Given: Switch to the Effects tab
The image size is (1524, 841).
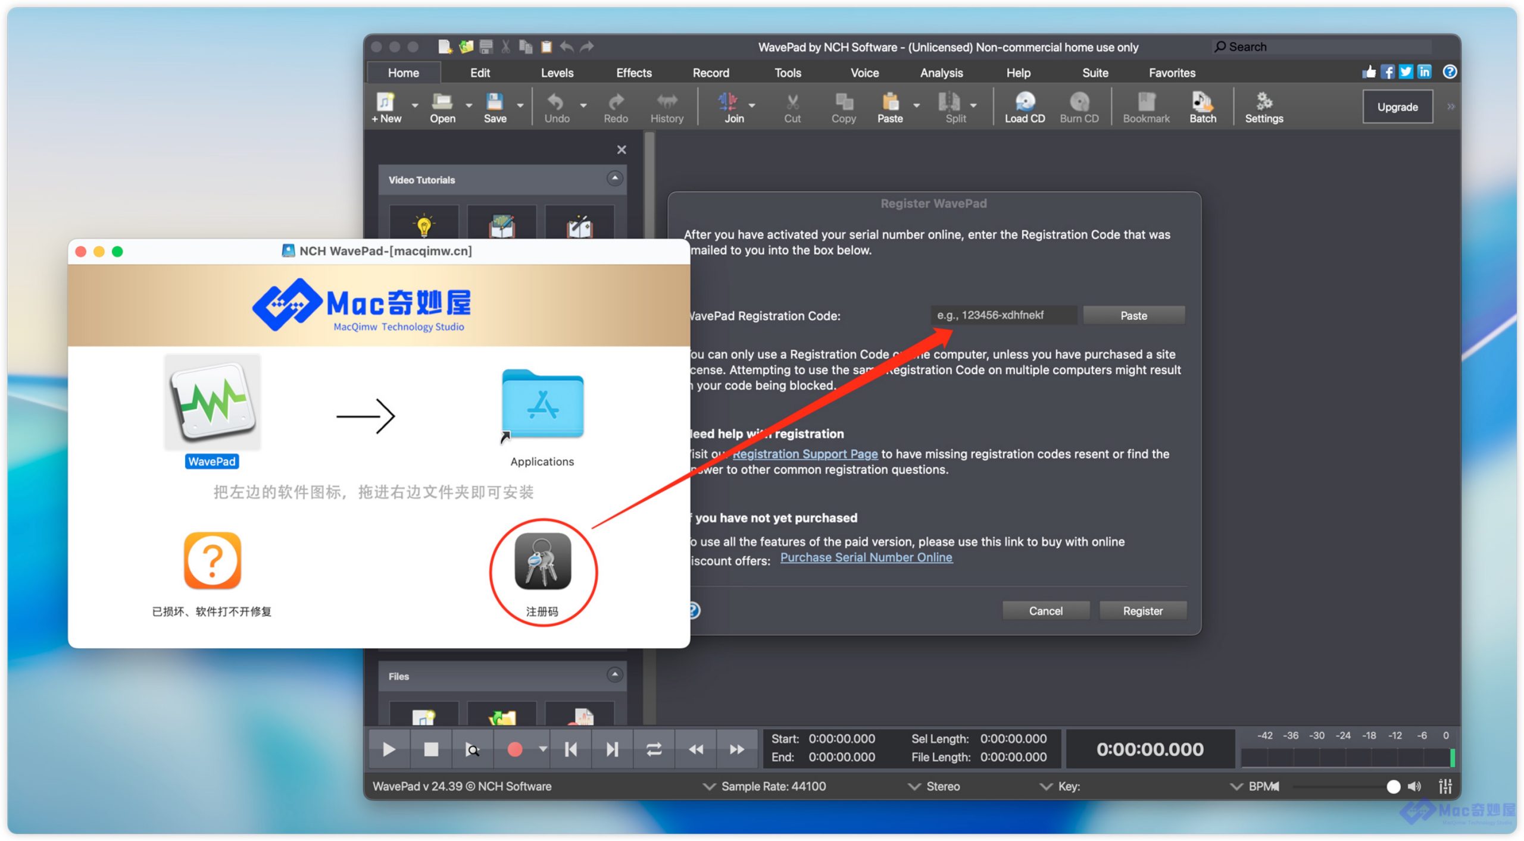Looking at the screenshot, I should [x=634, y=73].
